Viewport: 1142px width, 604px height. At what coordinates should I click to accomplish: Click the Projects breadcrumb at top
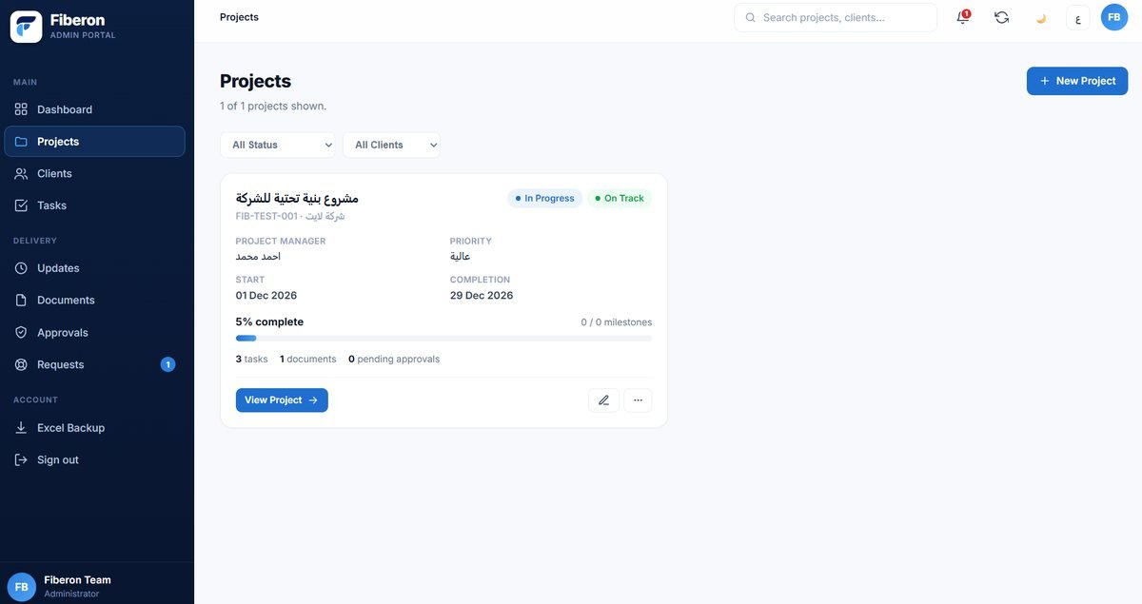point(239,17)
